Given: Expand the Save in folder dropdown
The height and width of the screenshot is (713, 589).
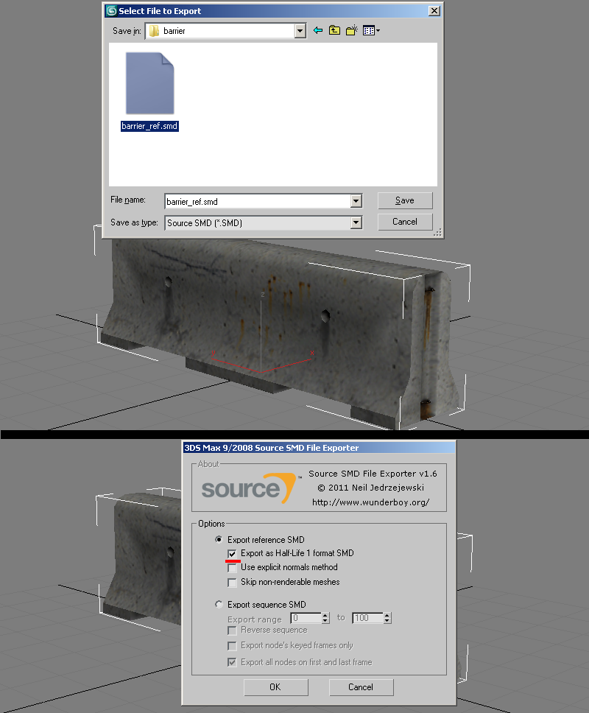Looking at the screenshot, I should [300, 31].
